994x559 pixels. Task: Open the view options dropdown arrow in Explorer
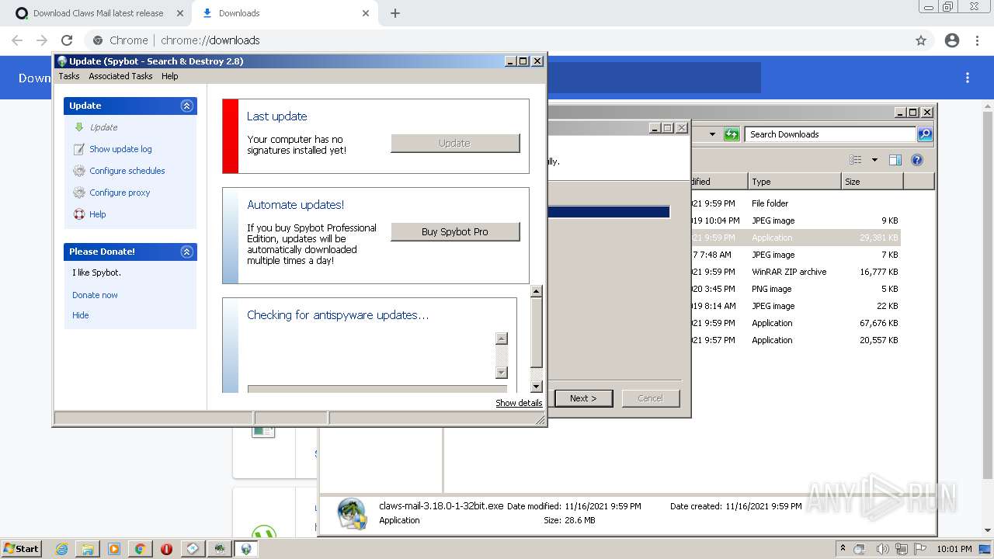(x=874, y=160)
